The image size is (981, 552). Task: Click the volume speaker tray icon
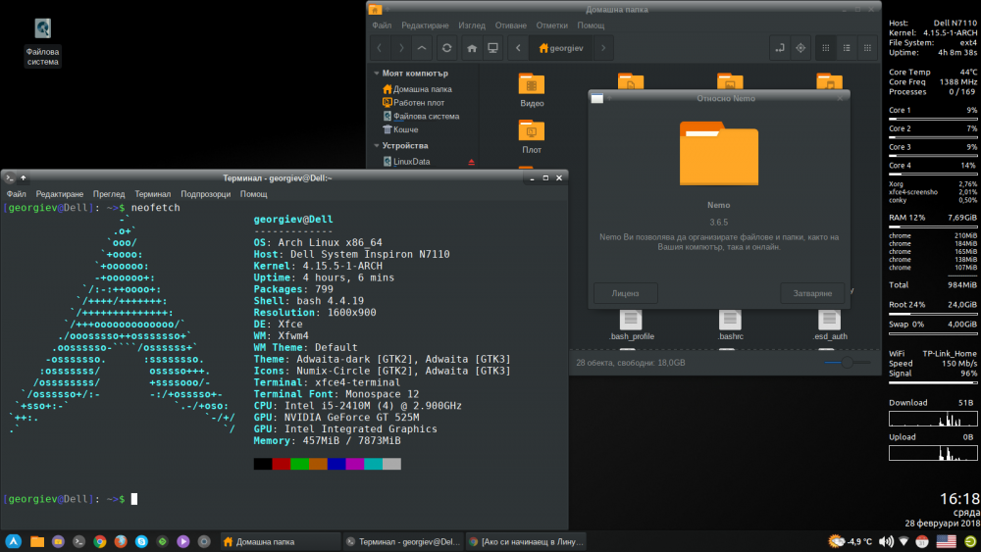point(886,541)
